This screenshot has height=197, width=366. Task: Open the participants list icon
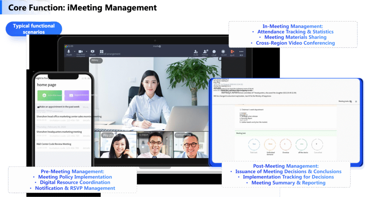coord(205,51)
